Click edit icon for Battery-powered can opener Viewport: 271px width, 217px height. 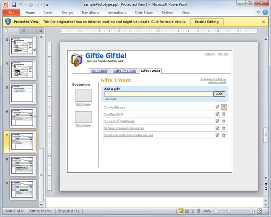[x=217, y=128]
